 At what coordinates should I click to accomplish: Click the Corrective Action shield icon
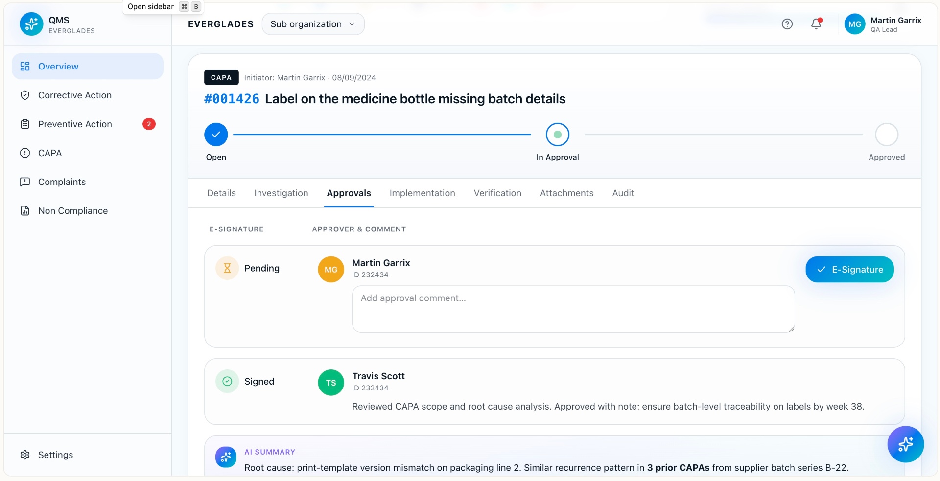click(25, 95)
